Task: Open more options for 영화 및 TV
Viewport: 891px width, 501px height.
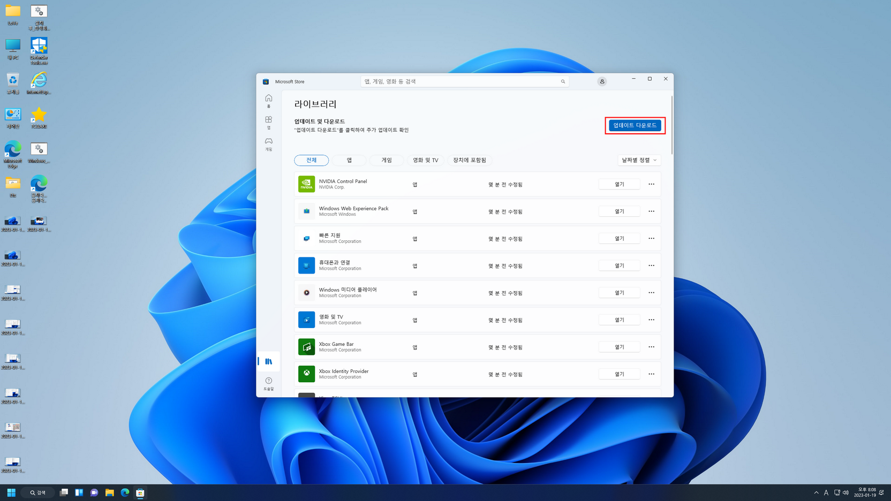Action: click(x=651, y=320)
